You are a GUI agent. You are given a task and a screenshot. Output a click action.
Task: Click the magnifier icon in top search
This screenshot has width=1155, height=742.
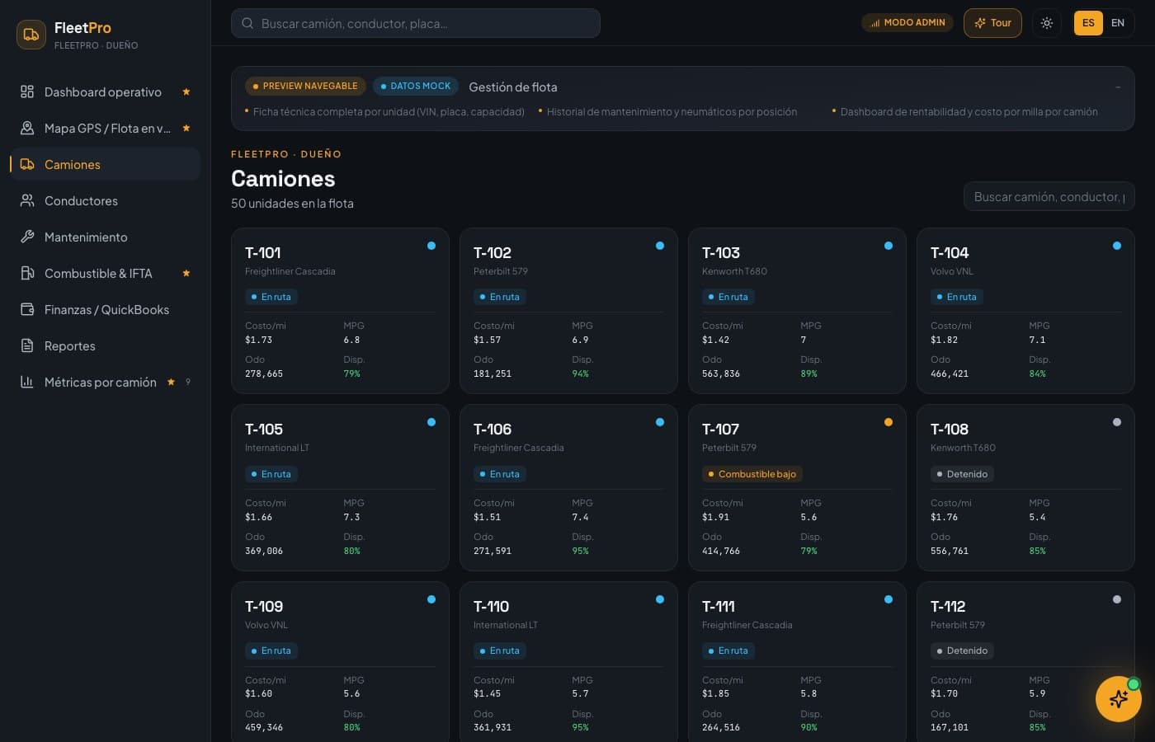[247, 23]
